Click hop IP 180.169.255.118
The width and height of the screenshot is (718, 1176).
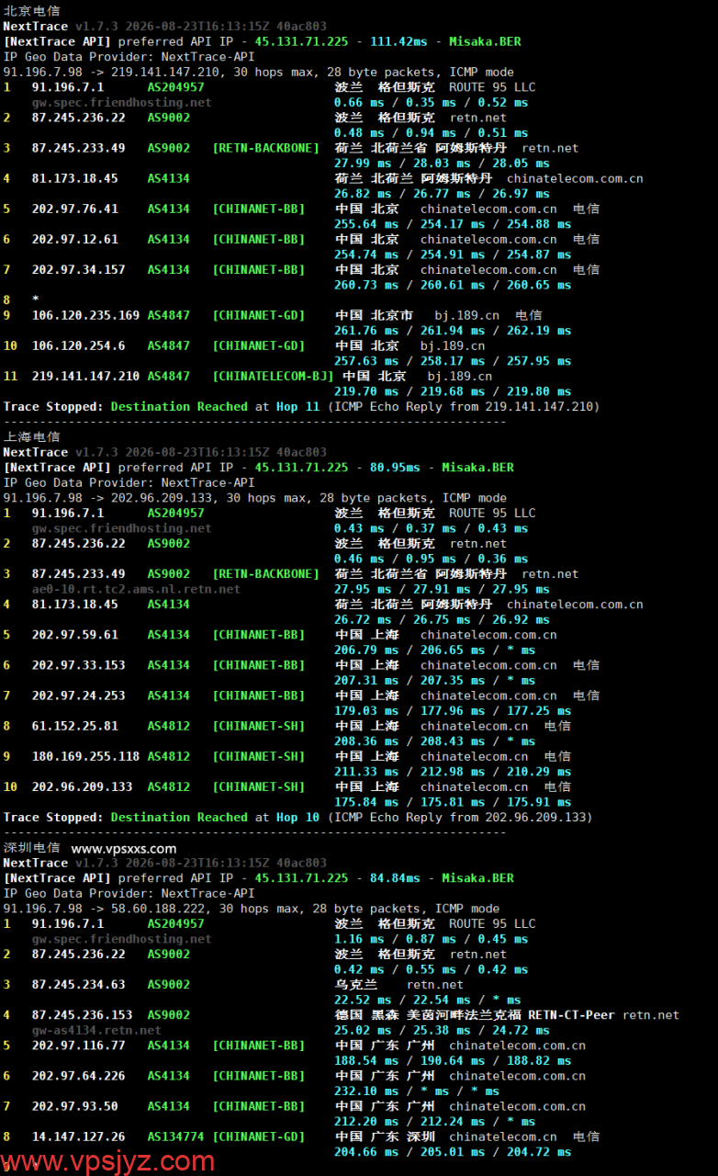[x=86, y=757]
